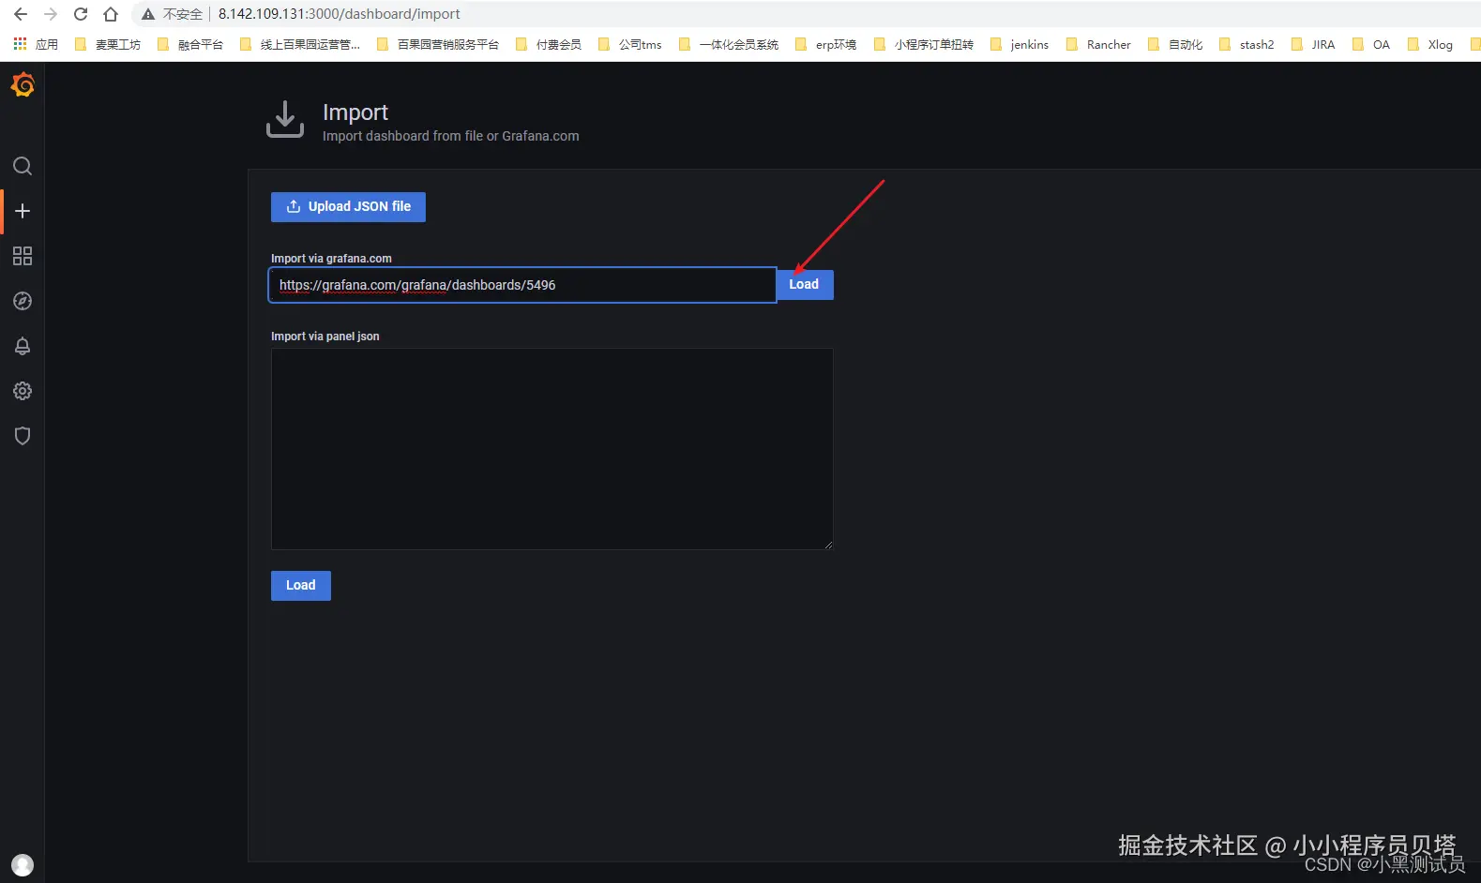The width and height of the screenshot is (1481, 883).
Task: Open the Configuration gear icon in sidebar
Action: pyautogui.click(x=23, y=391)
